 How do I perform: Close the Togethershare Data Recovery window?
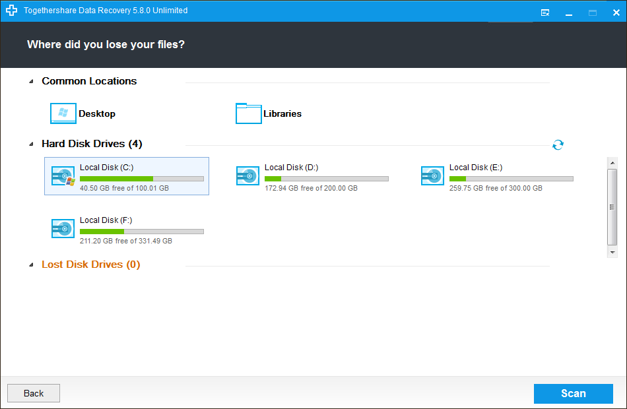[x=616, y=13]
